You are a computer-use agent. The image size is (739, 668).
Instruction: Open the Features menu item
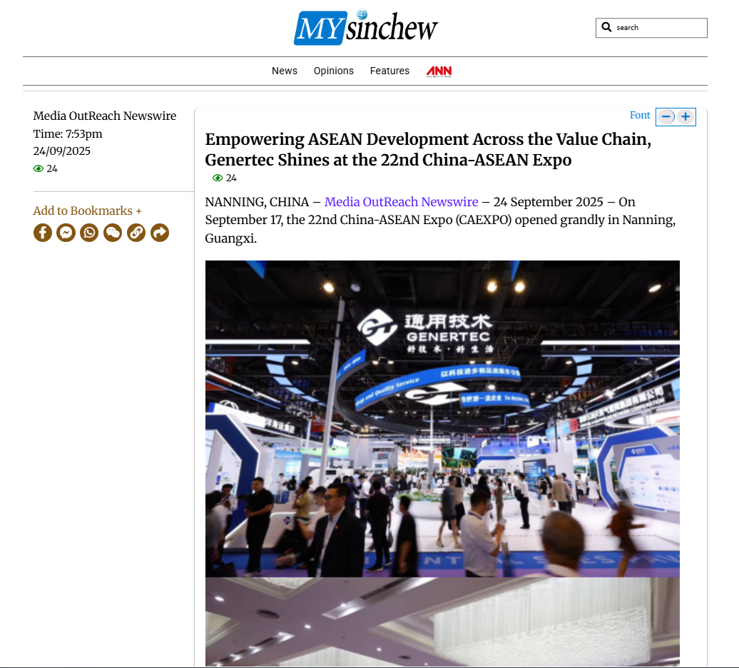[x=389, y=71]
